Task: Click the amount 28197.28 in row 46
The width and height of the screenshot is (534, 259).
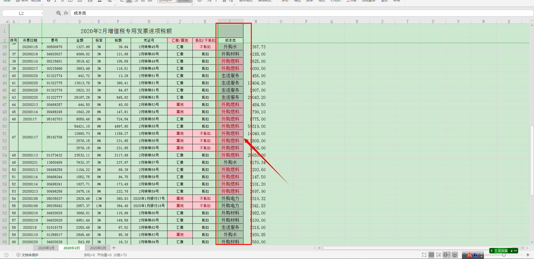Action: (80, 98)
